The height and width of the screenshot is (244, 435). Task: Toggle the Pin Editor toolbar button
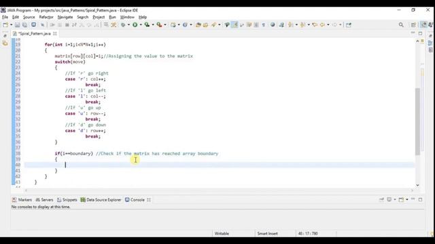pyautogui.click(x=349, y=25)
